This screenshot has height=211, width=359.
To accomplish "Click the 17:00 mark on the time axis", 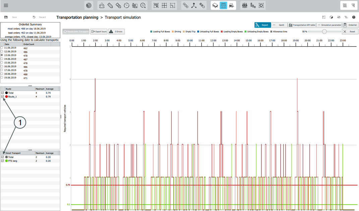I will tap(272, 41).
